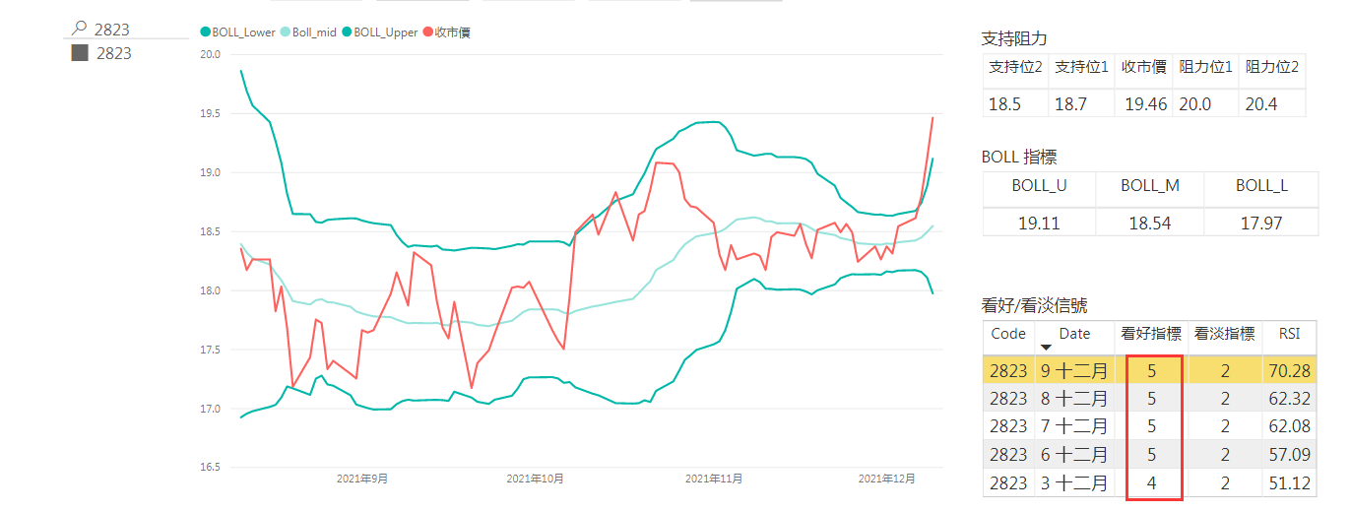Click the RSI value 62.08

point(1289,426)
